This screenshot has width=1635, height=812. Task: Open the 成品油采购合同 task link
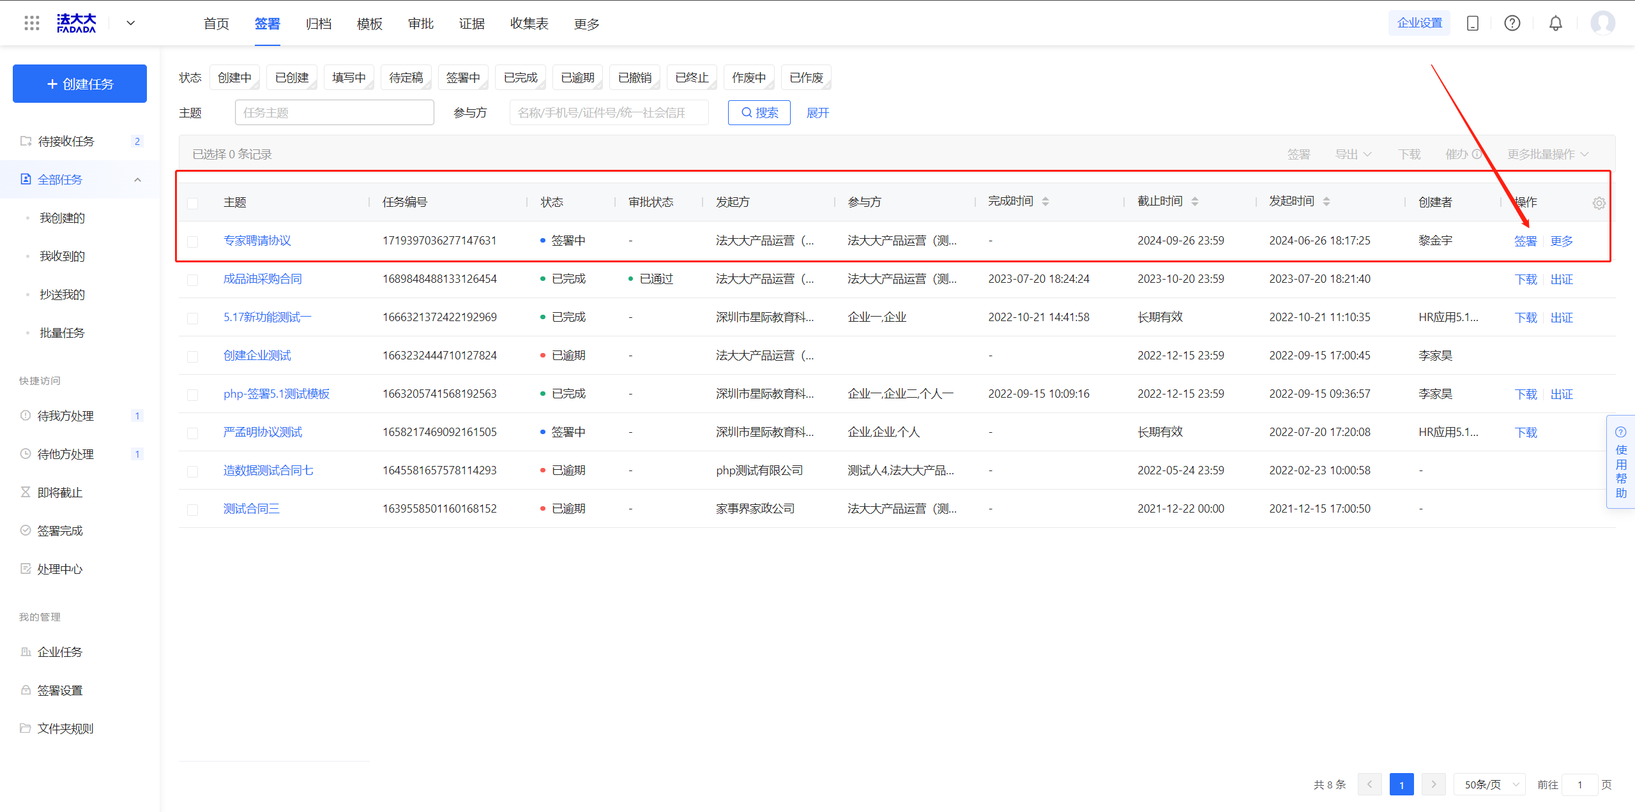(x=262, y=279)
